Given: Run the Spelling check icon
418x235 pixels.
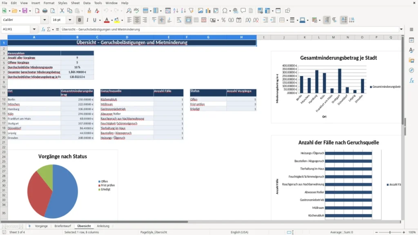Looking at the screenshot, I should pyautogui.click(x=136, y=11).
